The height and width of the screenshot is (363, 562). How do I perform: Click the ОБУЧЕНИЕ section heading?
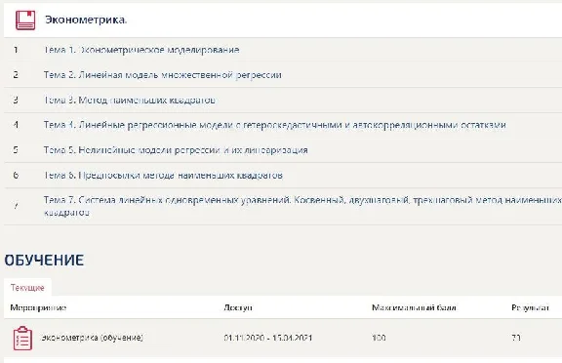tap(44, 261)
